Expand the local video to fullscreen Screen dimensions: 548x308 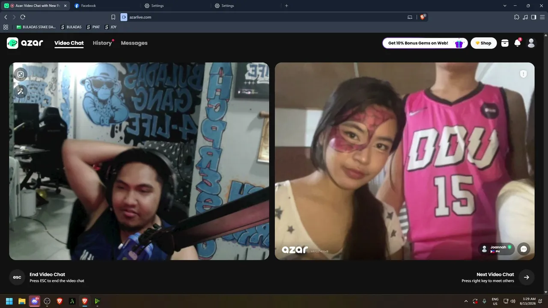(20, 75)
